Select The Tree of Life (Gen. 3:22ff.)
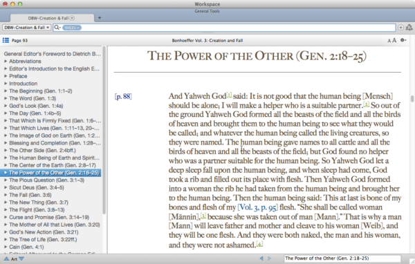This screenshot has width=415, height=264. click(x=43, y=239)
